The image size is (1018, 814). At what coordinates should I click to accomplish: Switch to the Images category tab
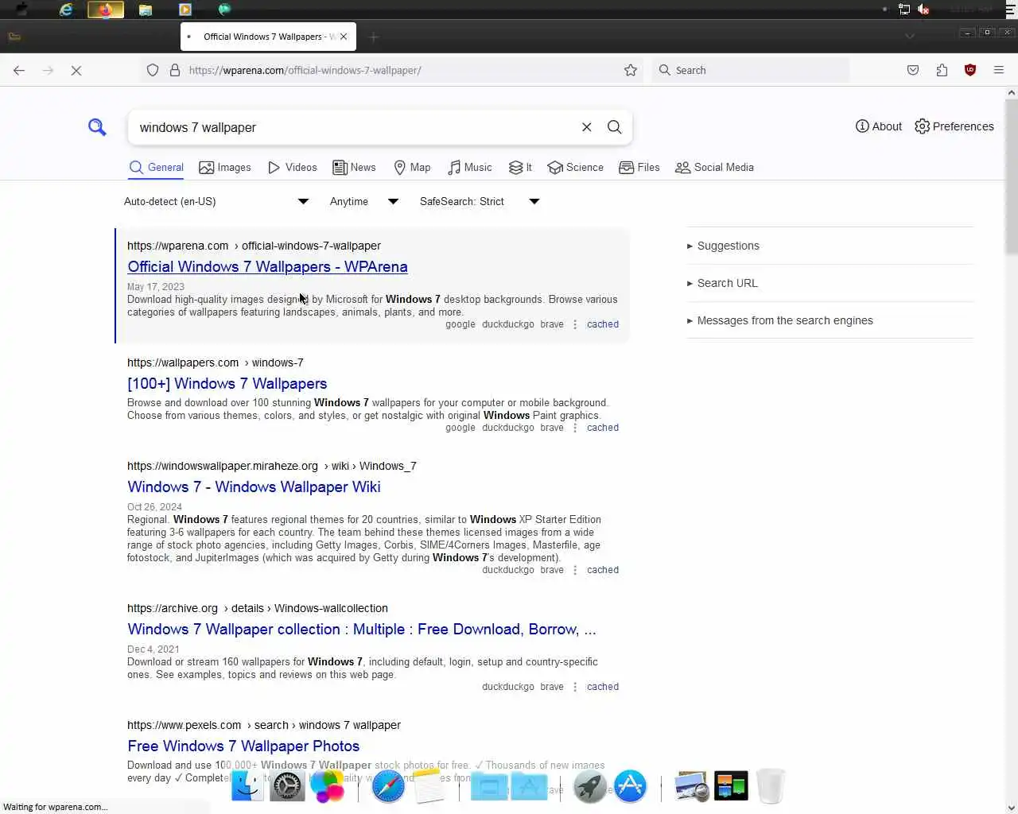coord(225,167)
